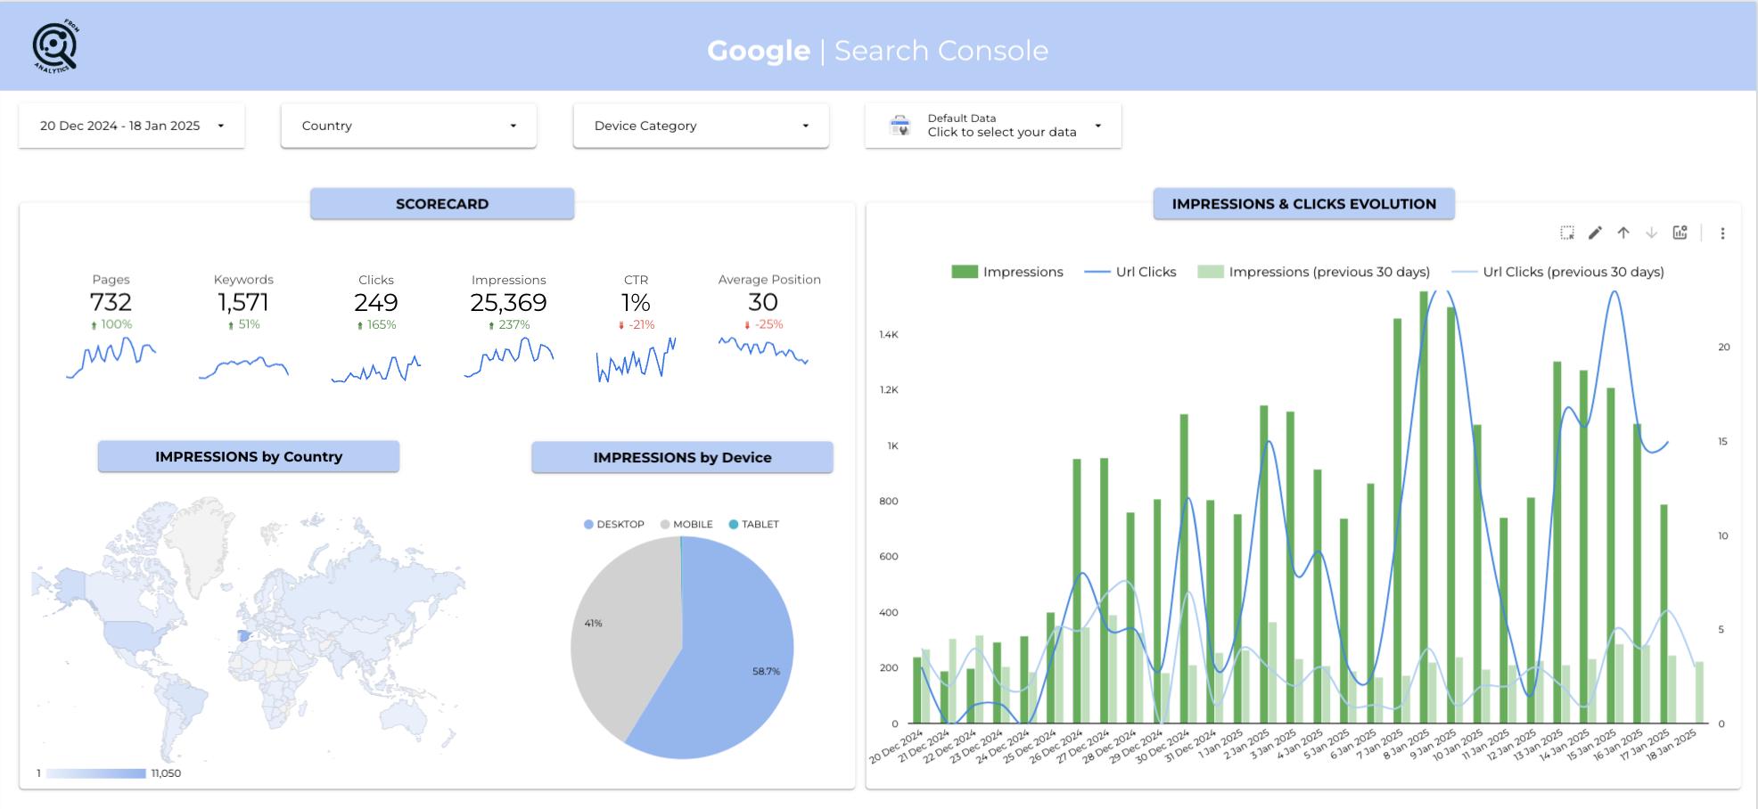Click the pencil edit icon on chart
The height and width of the screenshot is (809, 1758).
tap(1595, 233)
